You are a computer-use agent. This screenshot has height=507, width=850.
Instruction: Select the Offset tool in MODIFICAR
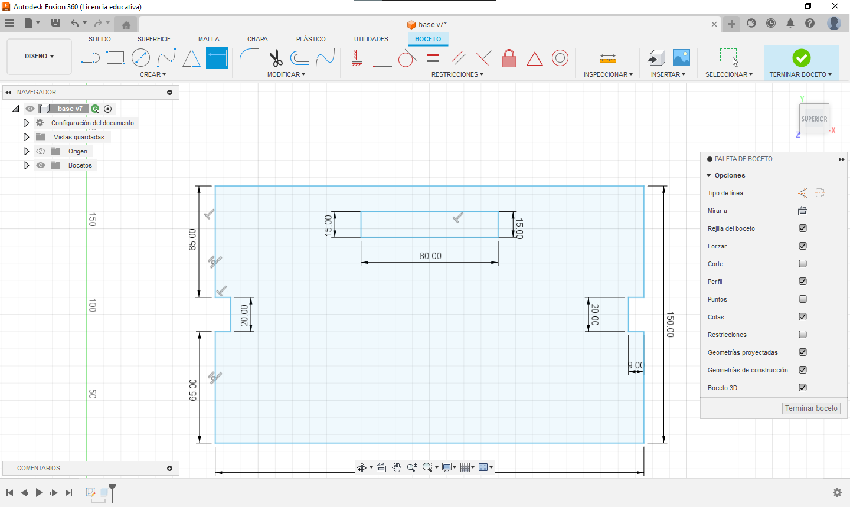coord(300,58)
